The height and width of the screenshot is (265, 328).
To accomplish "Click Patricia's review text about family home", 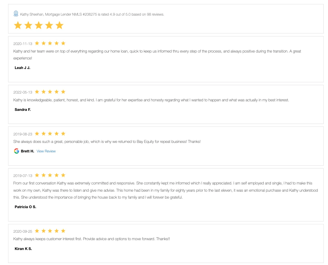I will [166, 190].
